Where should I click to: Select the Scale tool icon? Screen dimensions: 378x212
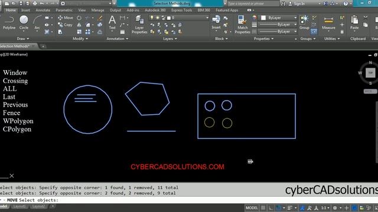[x=79, y=32]
